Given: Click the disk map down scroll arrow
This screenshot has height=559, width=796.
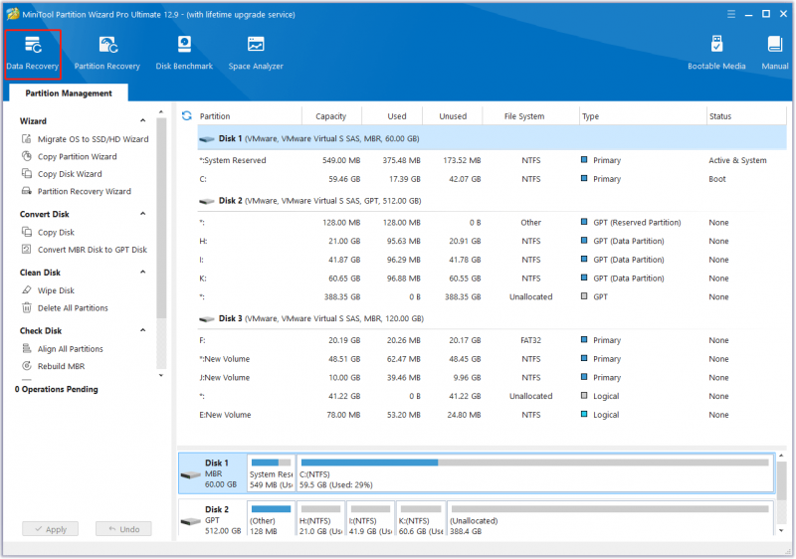Looking at the screenshot, I should 781,530.
